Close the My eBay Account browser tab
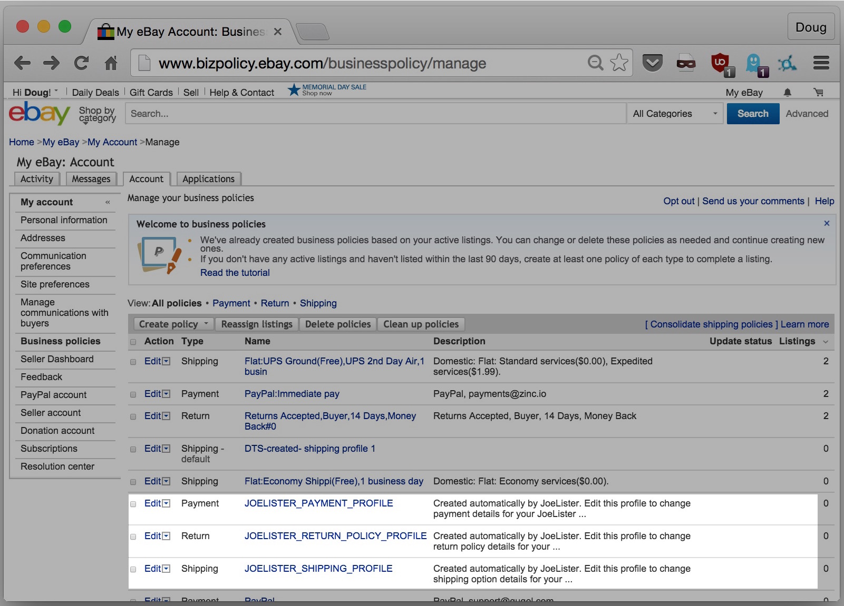The width and height of the screenshot is (844, 606). (x=278, y=32)
